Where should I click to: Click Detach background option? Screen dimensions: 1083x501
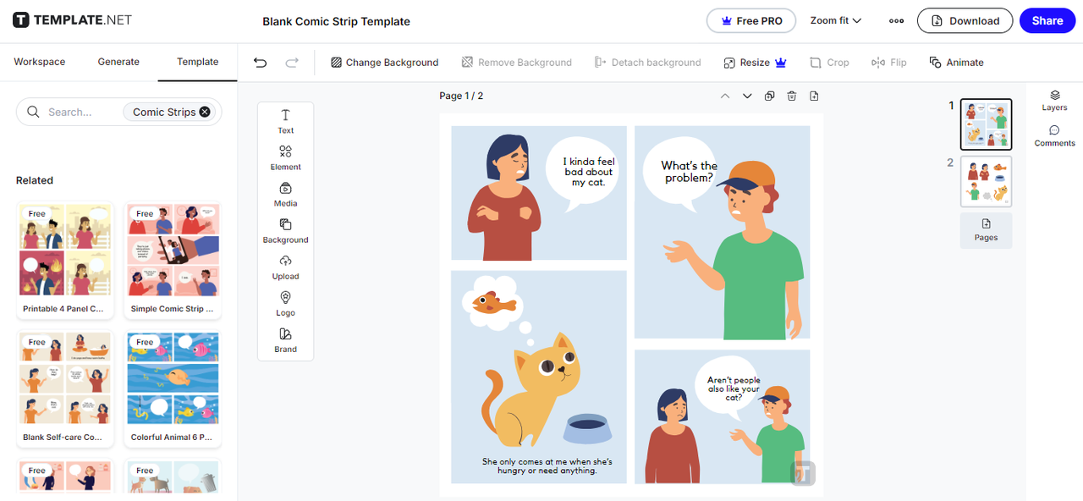(x=648, y=63)
